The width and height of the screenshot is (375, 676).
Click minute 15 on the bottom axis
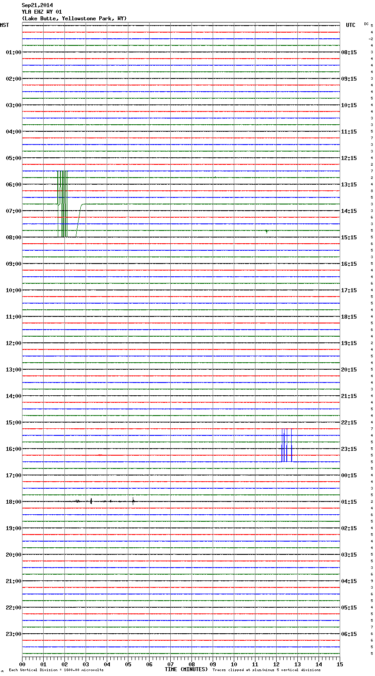coord(340,664)
